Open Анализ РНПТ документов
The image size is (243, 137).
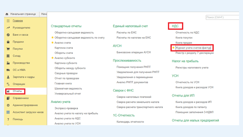click(x=132, y=82)
